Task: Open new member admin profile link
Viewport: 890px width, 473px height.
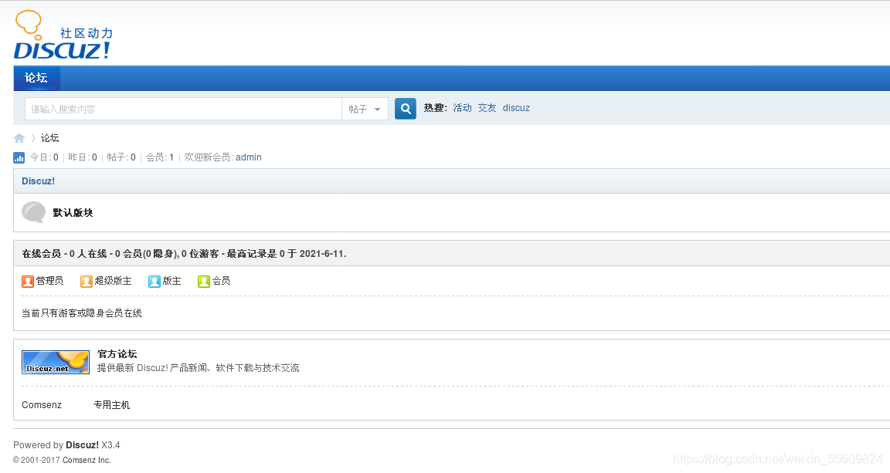Action: 249,157
